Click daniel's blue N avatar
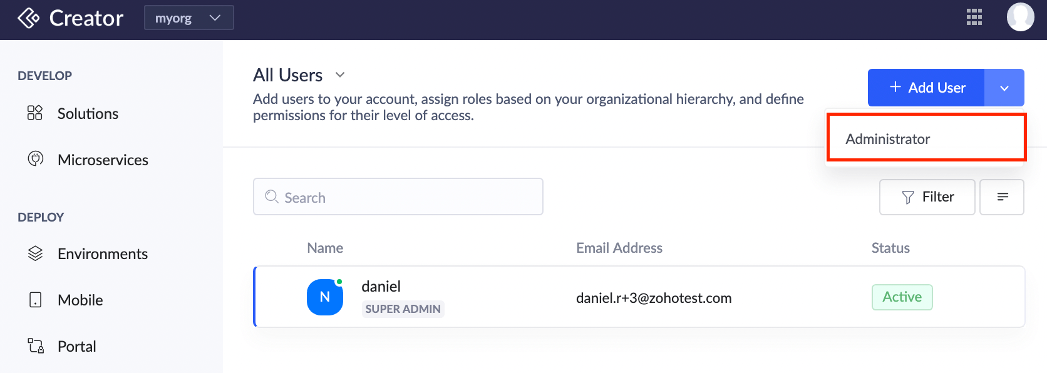Image resolution: width=1047 pixels, height=373 pixels. click(325, 297)
